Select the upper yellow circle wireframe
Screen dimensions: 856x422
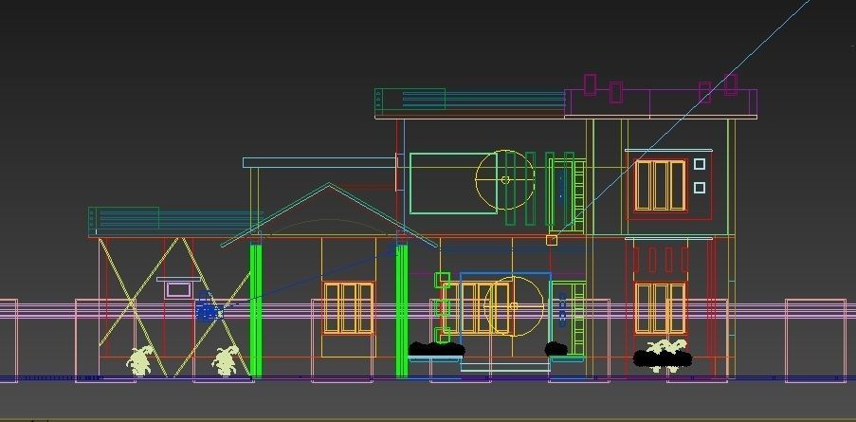(505, 179)
